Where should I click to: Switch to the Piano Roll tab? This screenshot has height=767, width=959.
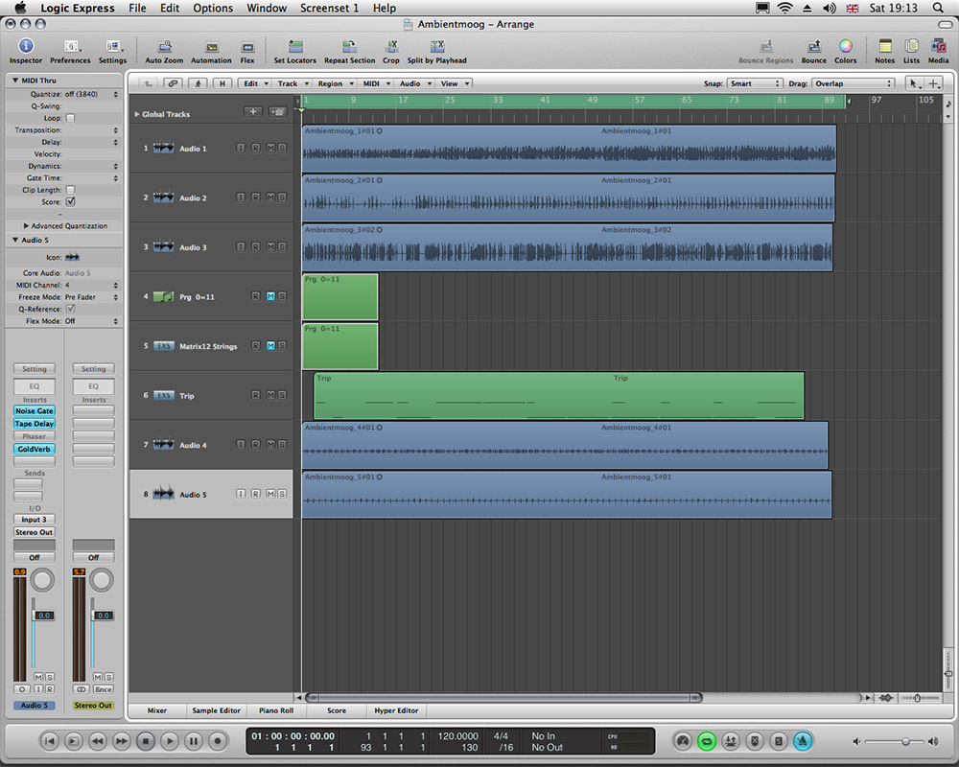(x=276, y=711)
